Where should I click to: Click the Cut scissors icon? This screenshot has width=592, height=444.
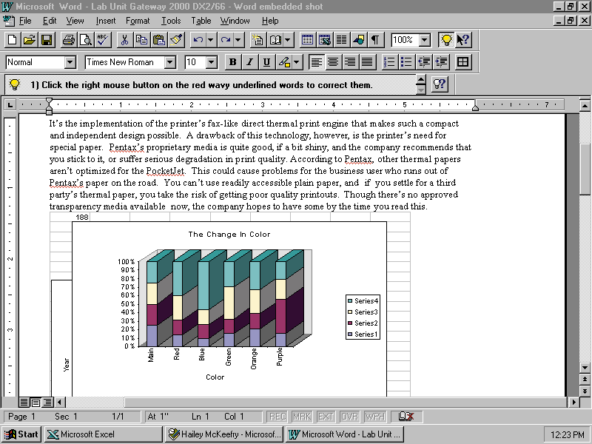coord(125,40)
